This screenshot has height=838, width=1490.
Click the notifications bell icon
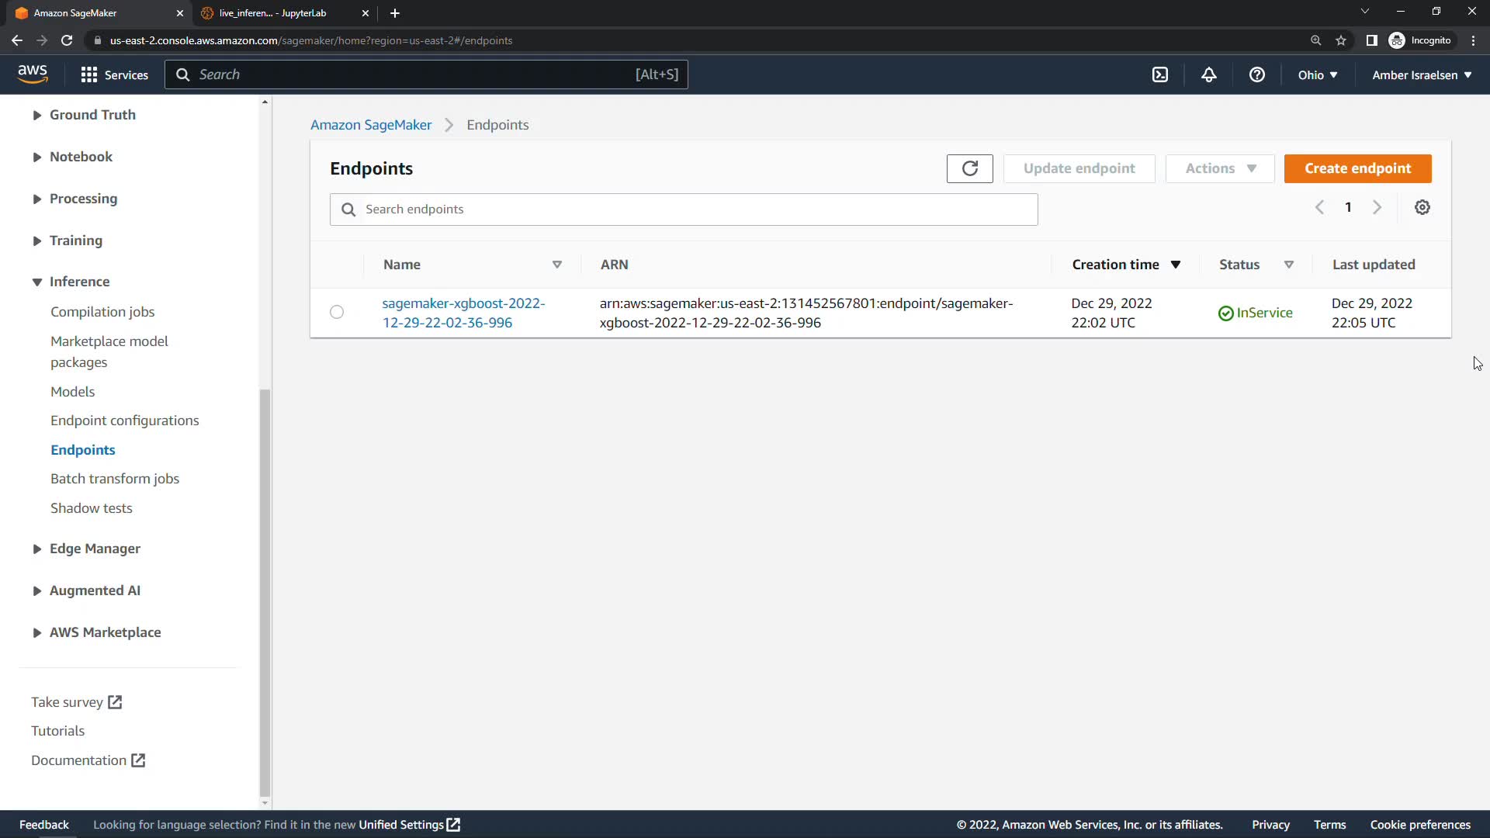[1208, 74]
